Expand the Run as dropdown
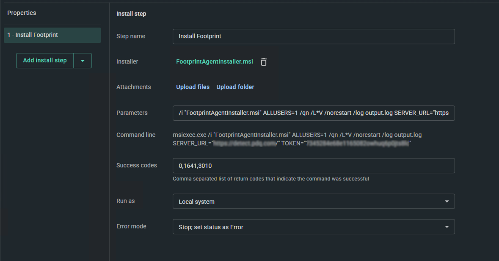 point(314,201)
